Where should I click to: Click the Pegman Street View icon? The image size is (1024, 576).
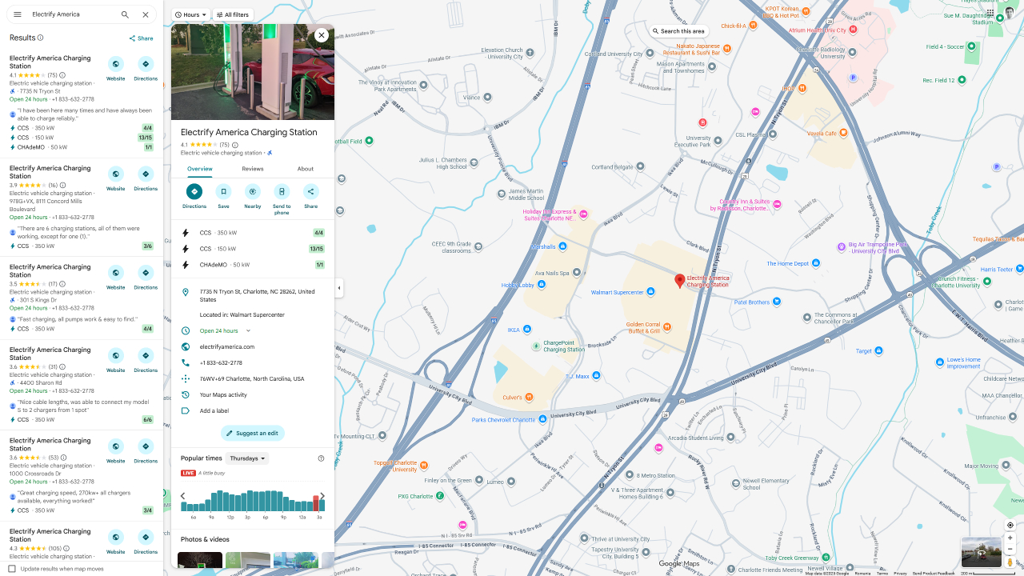1010,562
